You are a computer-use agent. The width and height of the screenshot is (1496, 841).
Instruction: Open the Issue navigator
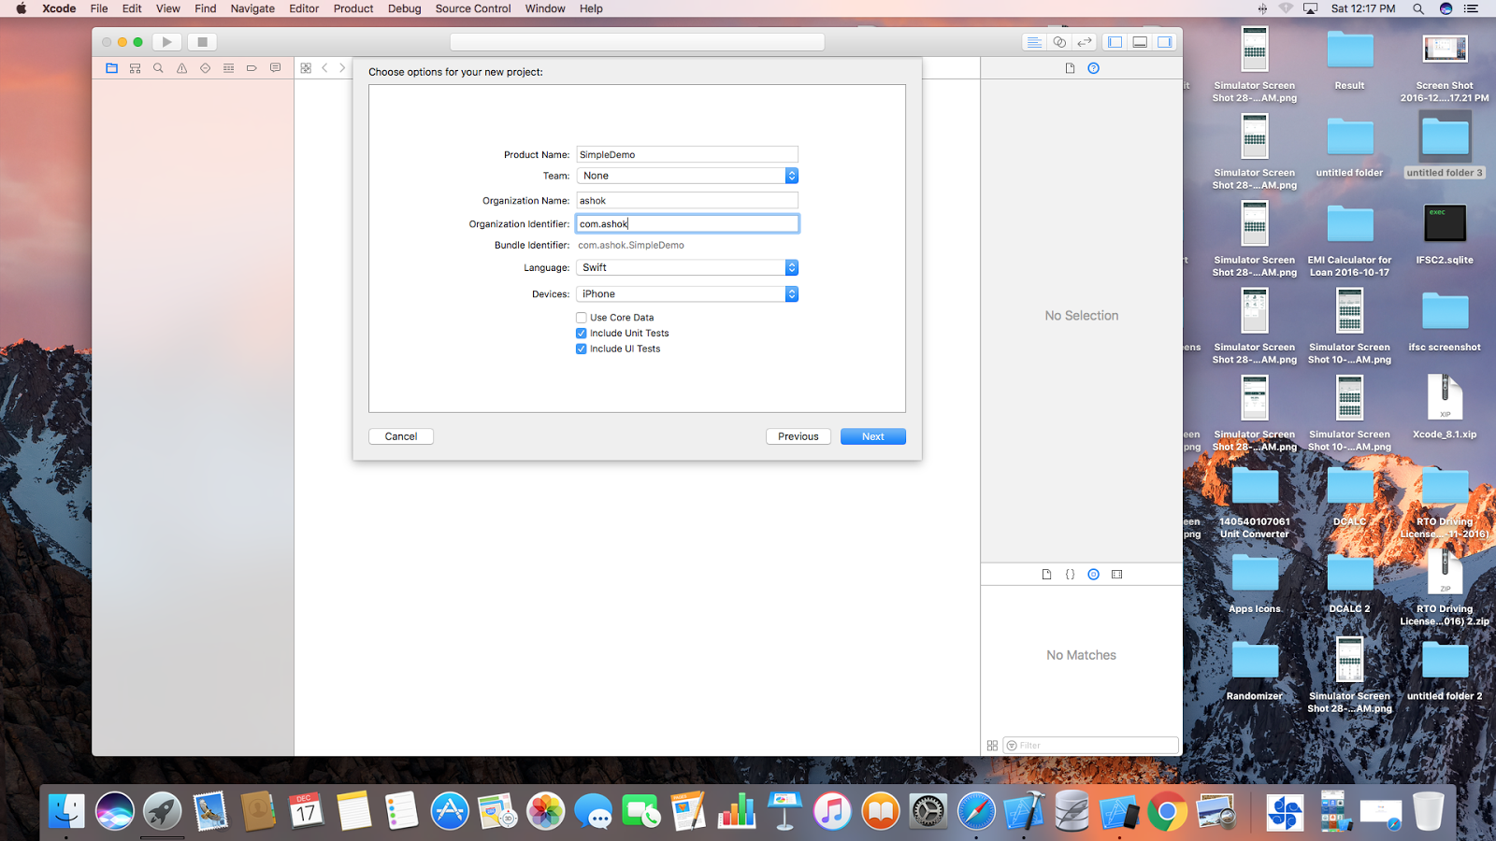(x=182, y=68)
